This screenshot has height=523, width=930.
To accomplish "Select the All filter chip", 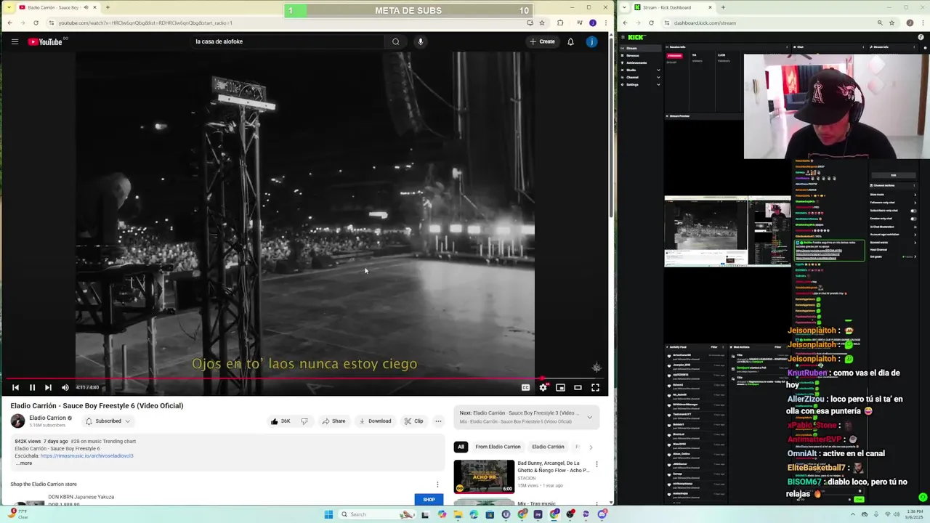I will pos(460,447).
